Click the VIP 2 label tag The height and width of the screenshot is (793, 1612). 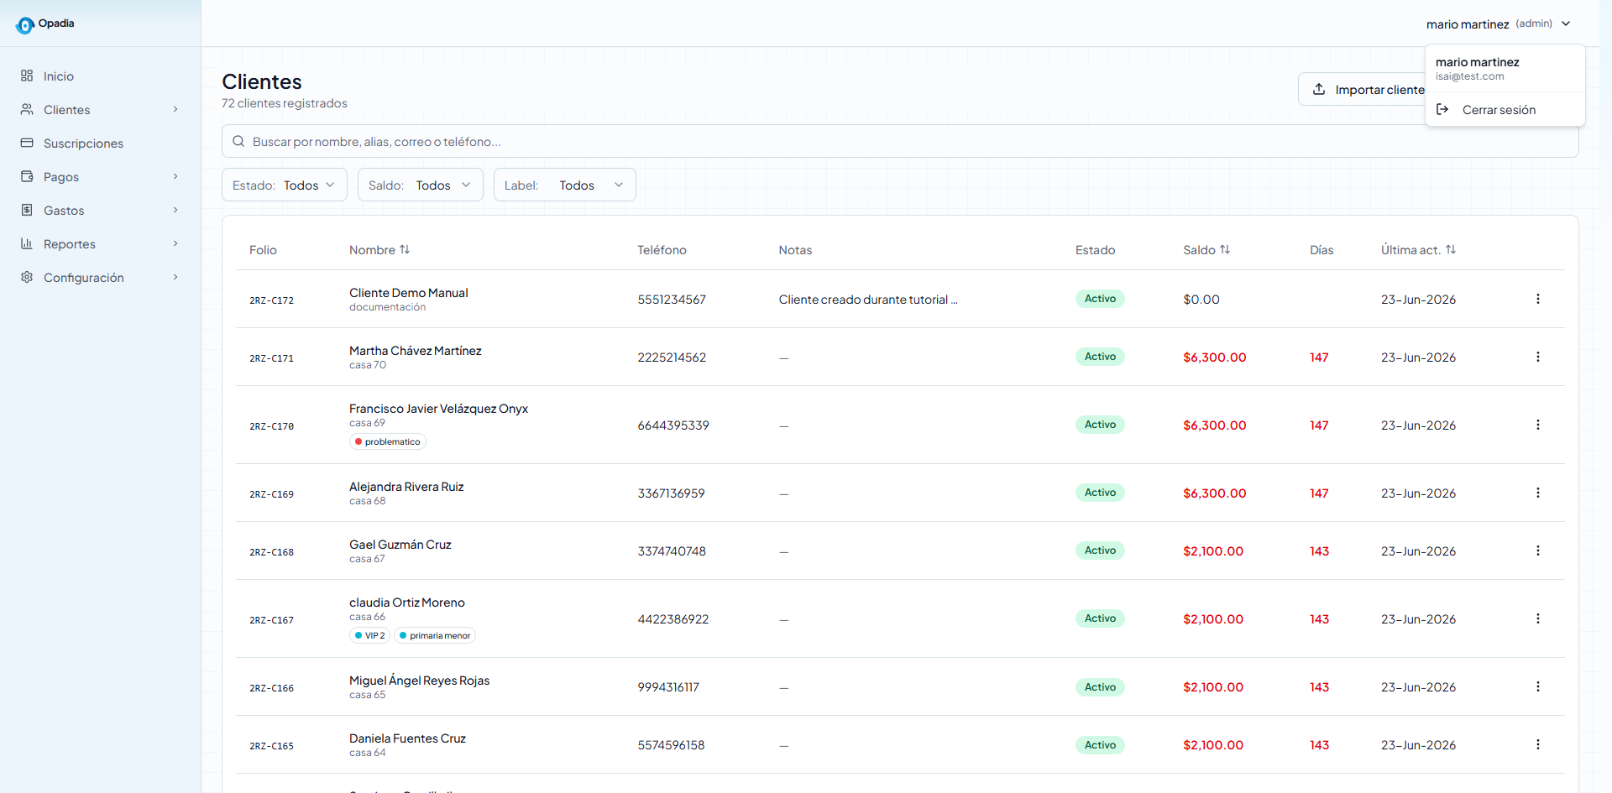(369, 635)
